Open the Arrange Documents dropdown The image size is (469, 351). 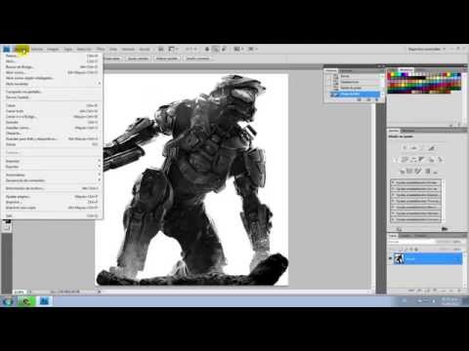point(238,49)
